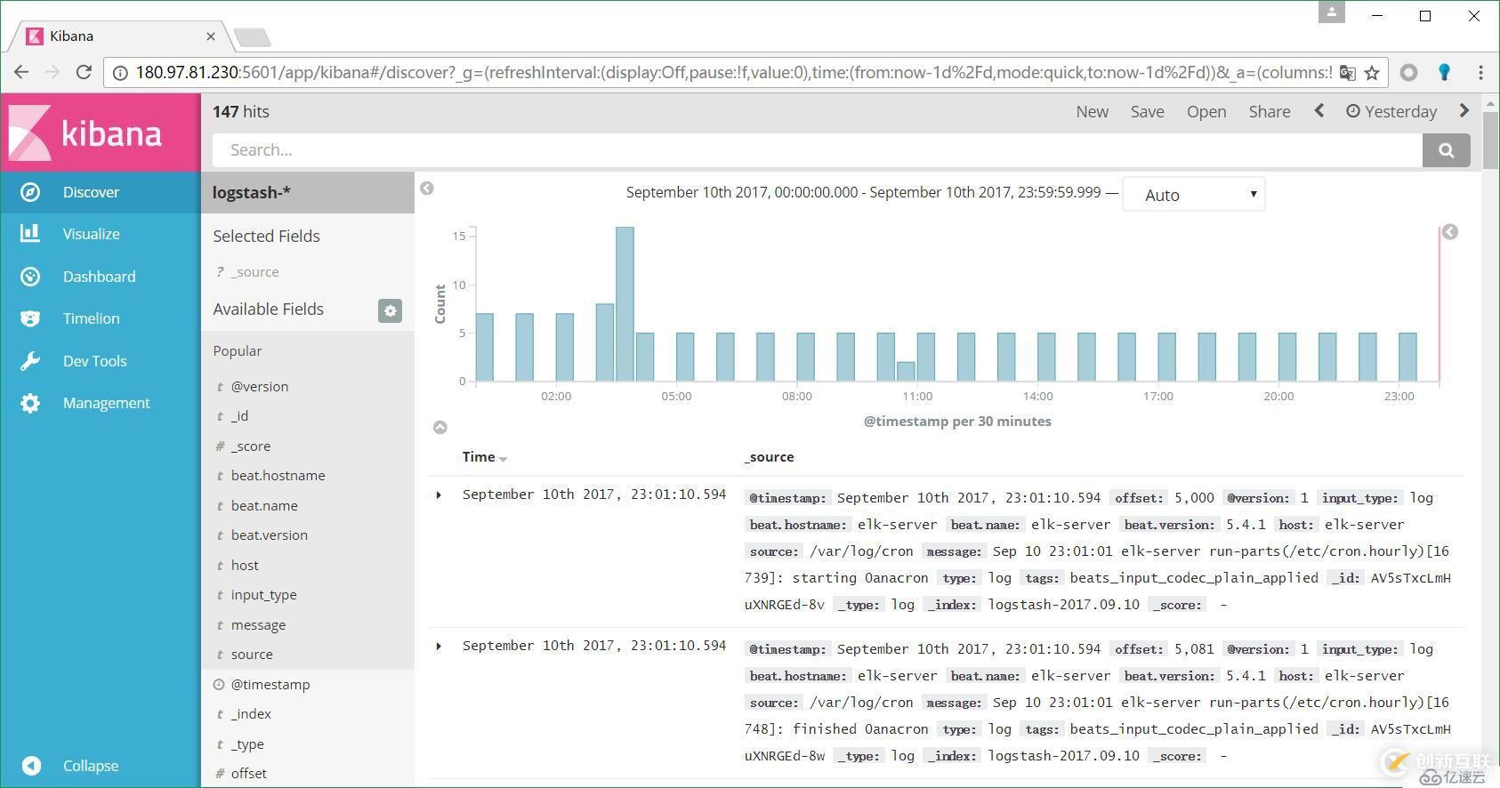Click the search magnifier button
Screen dimensions: 1500x788
pyautogui.click(x=1447, y=150)
